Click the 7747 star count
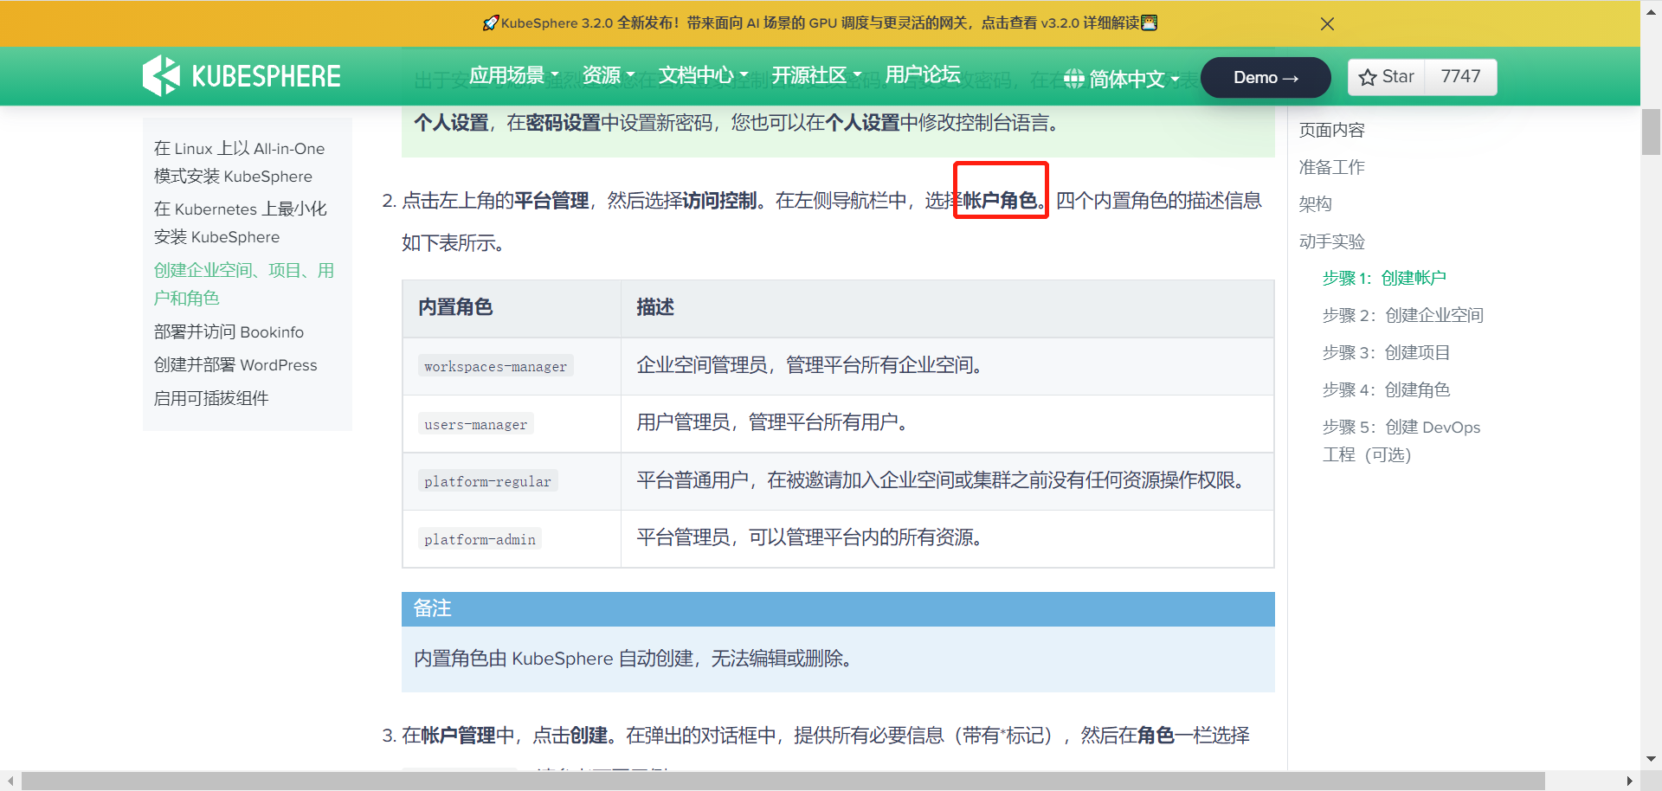1662x791 pixels. click(1460, 77)
